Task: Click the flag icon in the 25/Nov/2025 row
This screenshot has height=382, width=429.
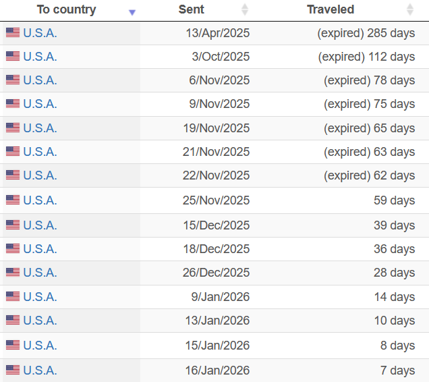Action: [13, 200]
